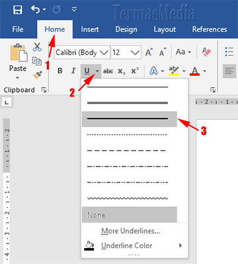This screenshot has height=264, width=238.
Task: Open Text Effects dropdown arrow
Action: [x=163, y=71]
